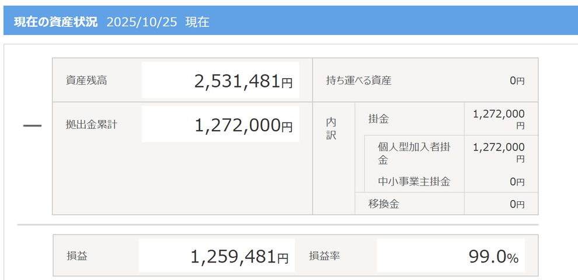Select the 拠出金累計 label
This screenshot has height=280, width=578.
pos(92,124)
